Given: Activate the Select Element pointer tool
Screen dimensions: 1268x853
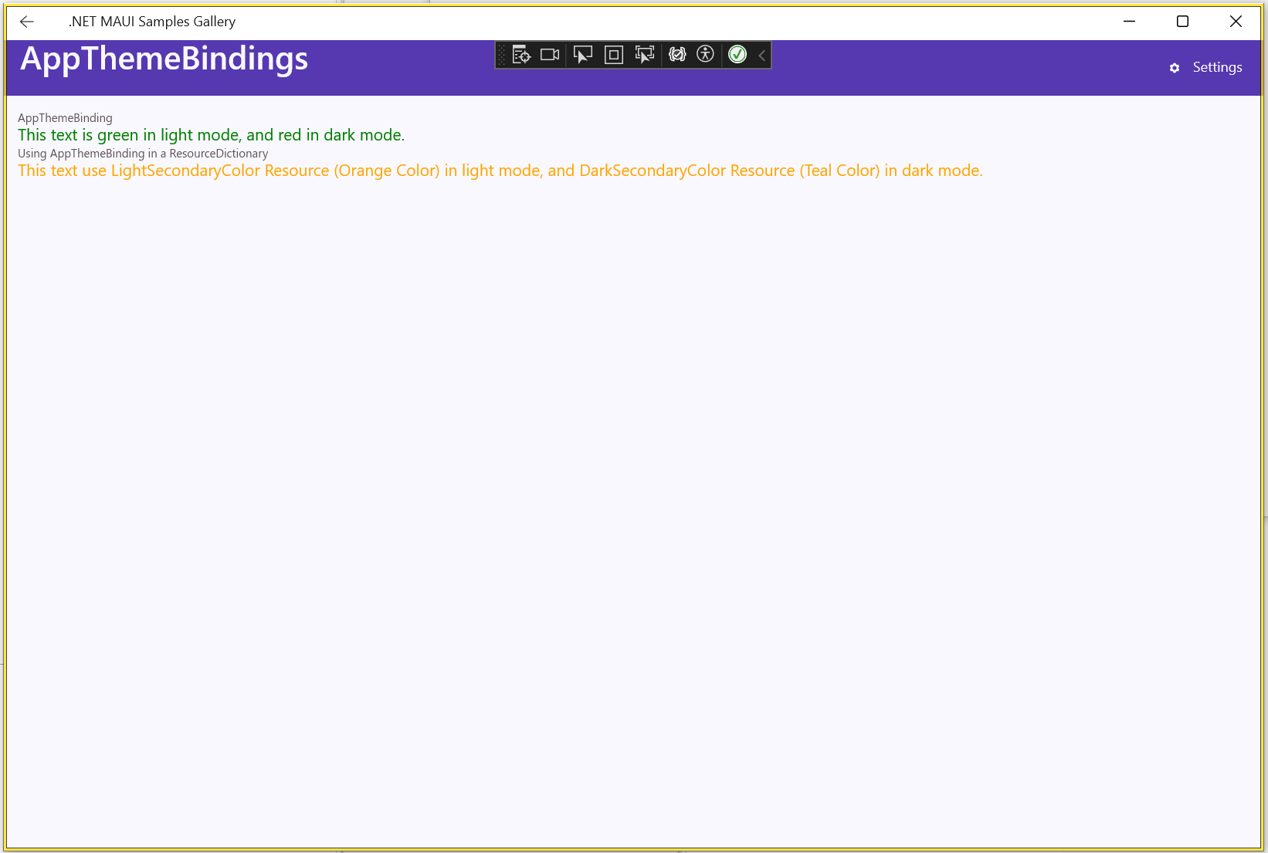Looking at the screenshot, I should click(583, 55).
